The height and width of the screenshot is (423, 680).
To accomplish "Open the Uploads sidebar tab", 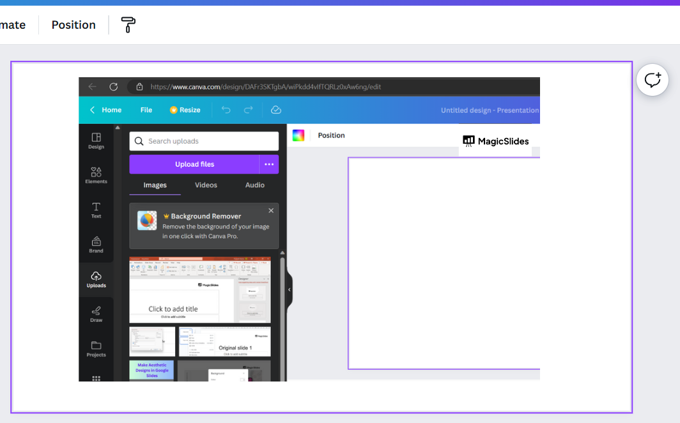I will tap(97, 279).
